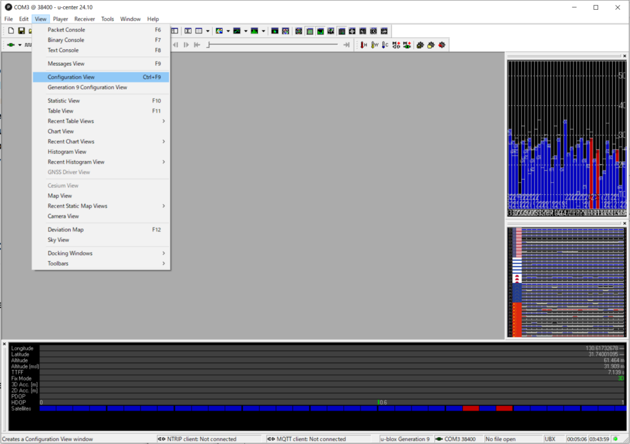Screen dimensions: 630x444
Task: Expand the Recent Histogram View submenu
Action: pos(102,162)
